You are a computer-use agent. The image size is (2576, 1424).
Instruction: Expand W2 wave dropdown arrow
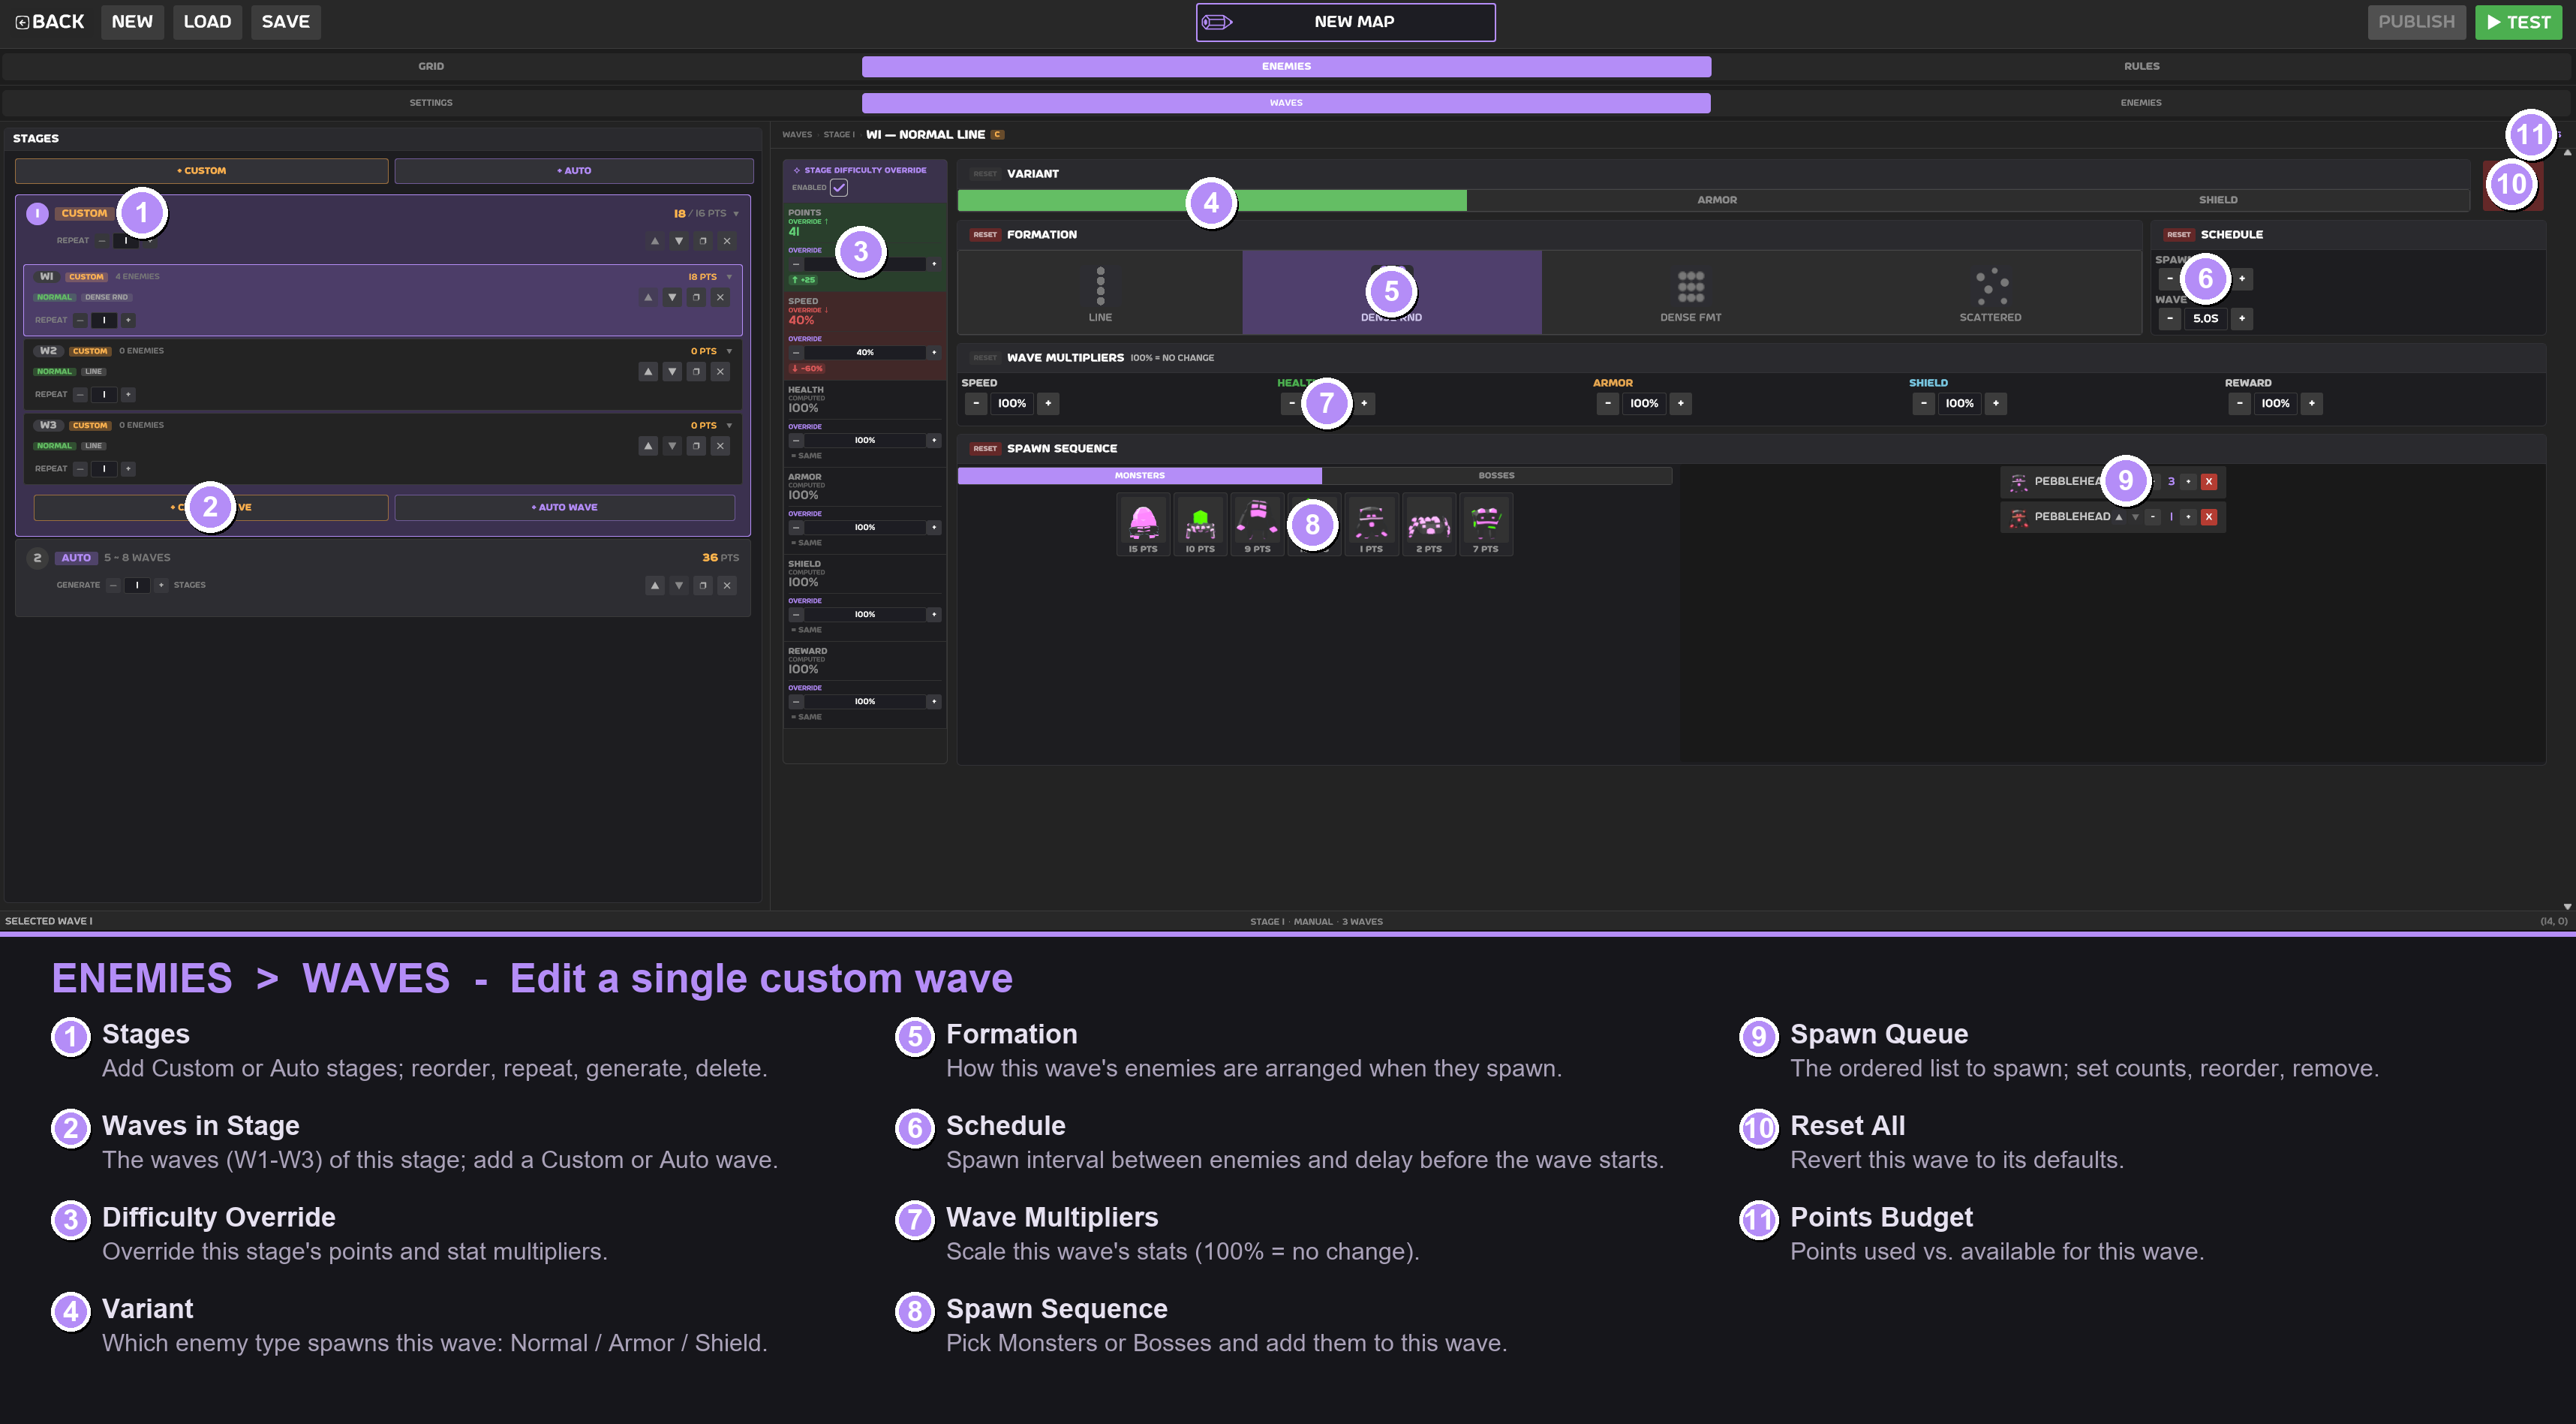coord(729,351)
